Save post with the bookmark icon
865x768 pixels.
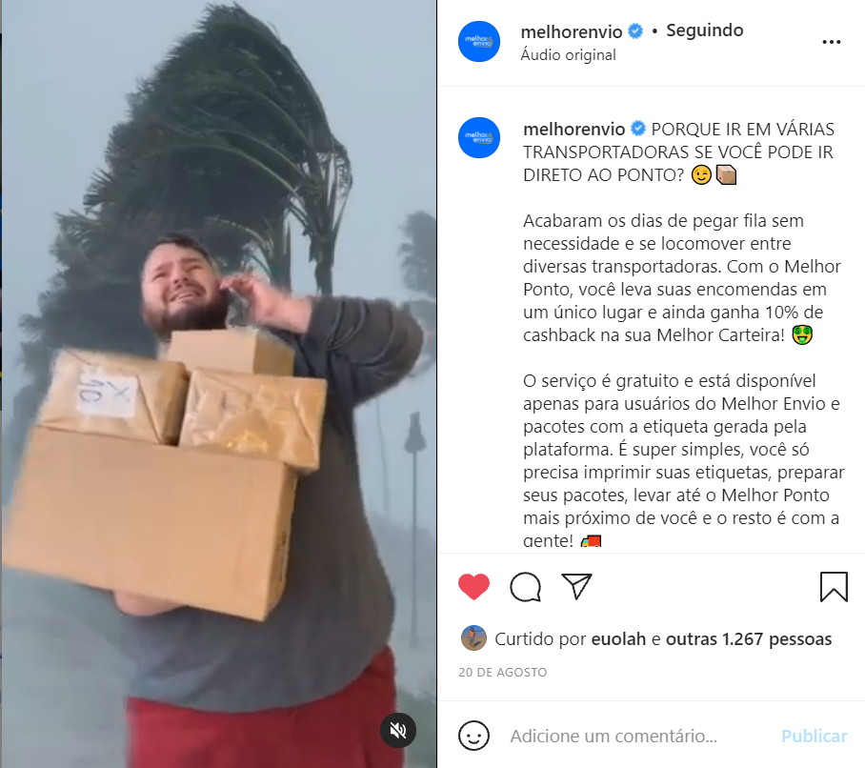(834, 587)
